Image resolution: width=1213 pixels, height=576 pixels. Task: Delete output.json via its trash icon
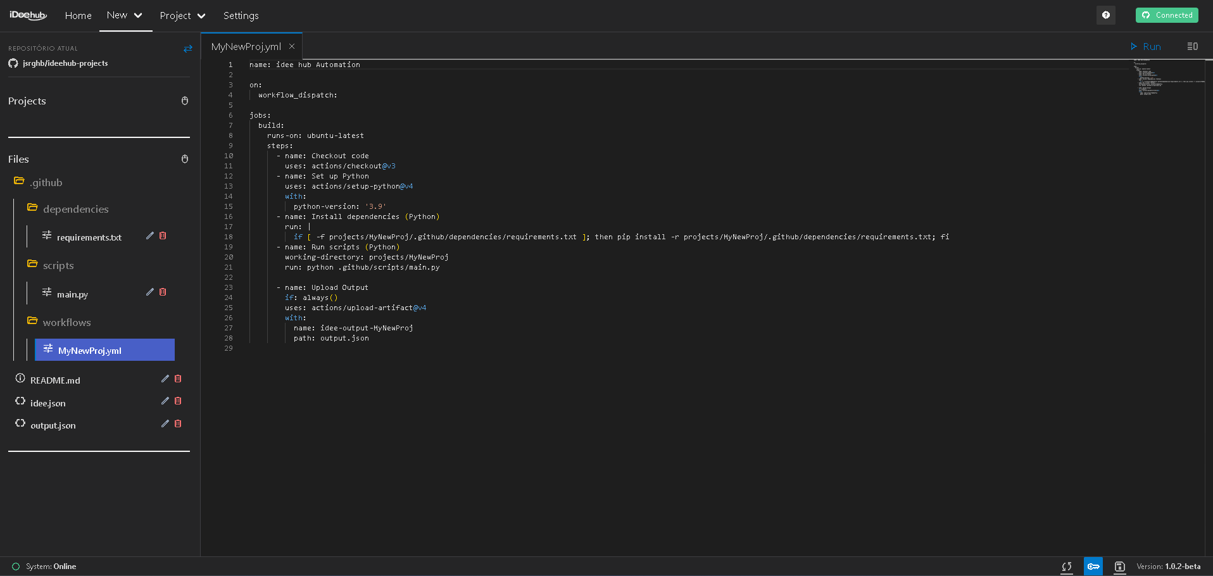(178, 423)
